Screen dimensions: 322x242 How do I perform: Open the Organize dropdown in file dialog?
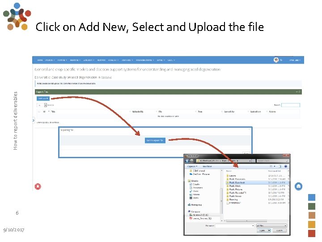click(x=192, y=166)
